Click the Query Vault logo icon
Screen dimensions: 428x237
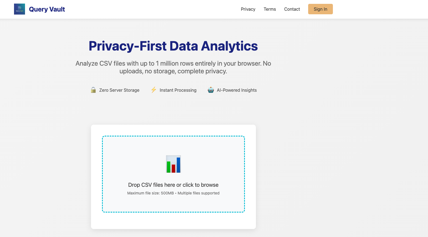[x=19, y=9]
